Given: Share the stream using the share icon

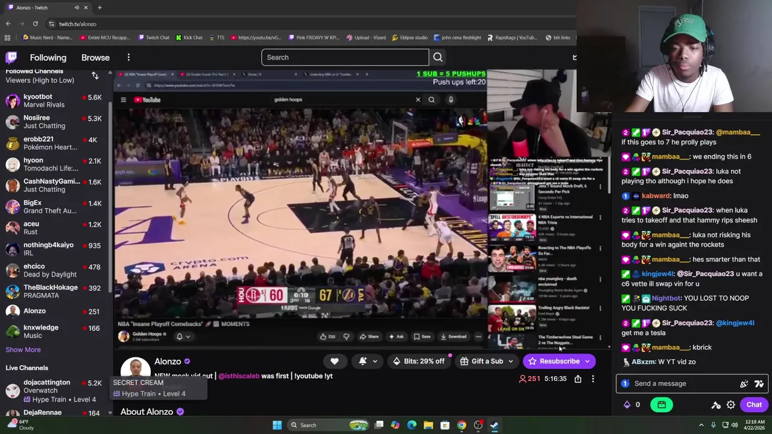Looking at the screenshot, I should [x=578, y=379].
